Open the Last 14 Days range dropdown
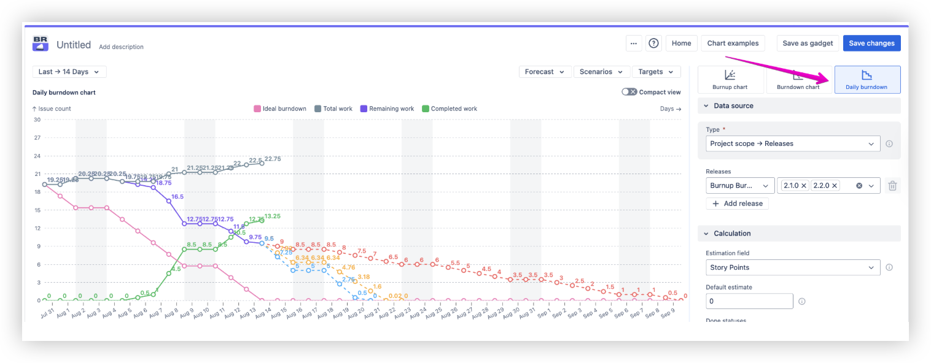This screenshot has width=931, height=363. pos(69,72)
